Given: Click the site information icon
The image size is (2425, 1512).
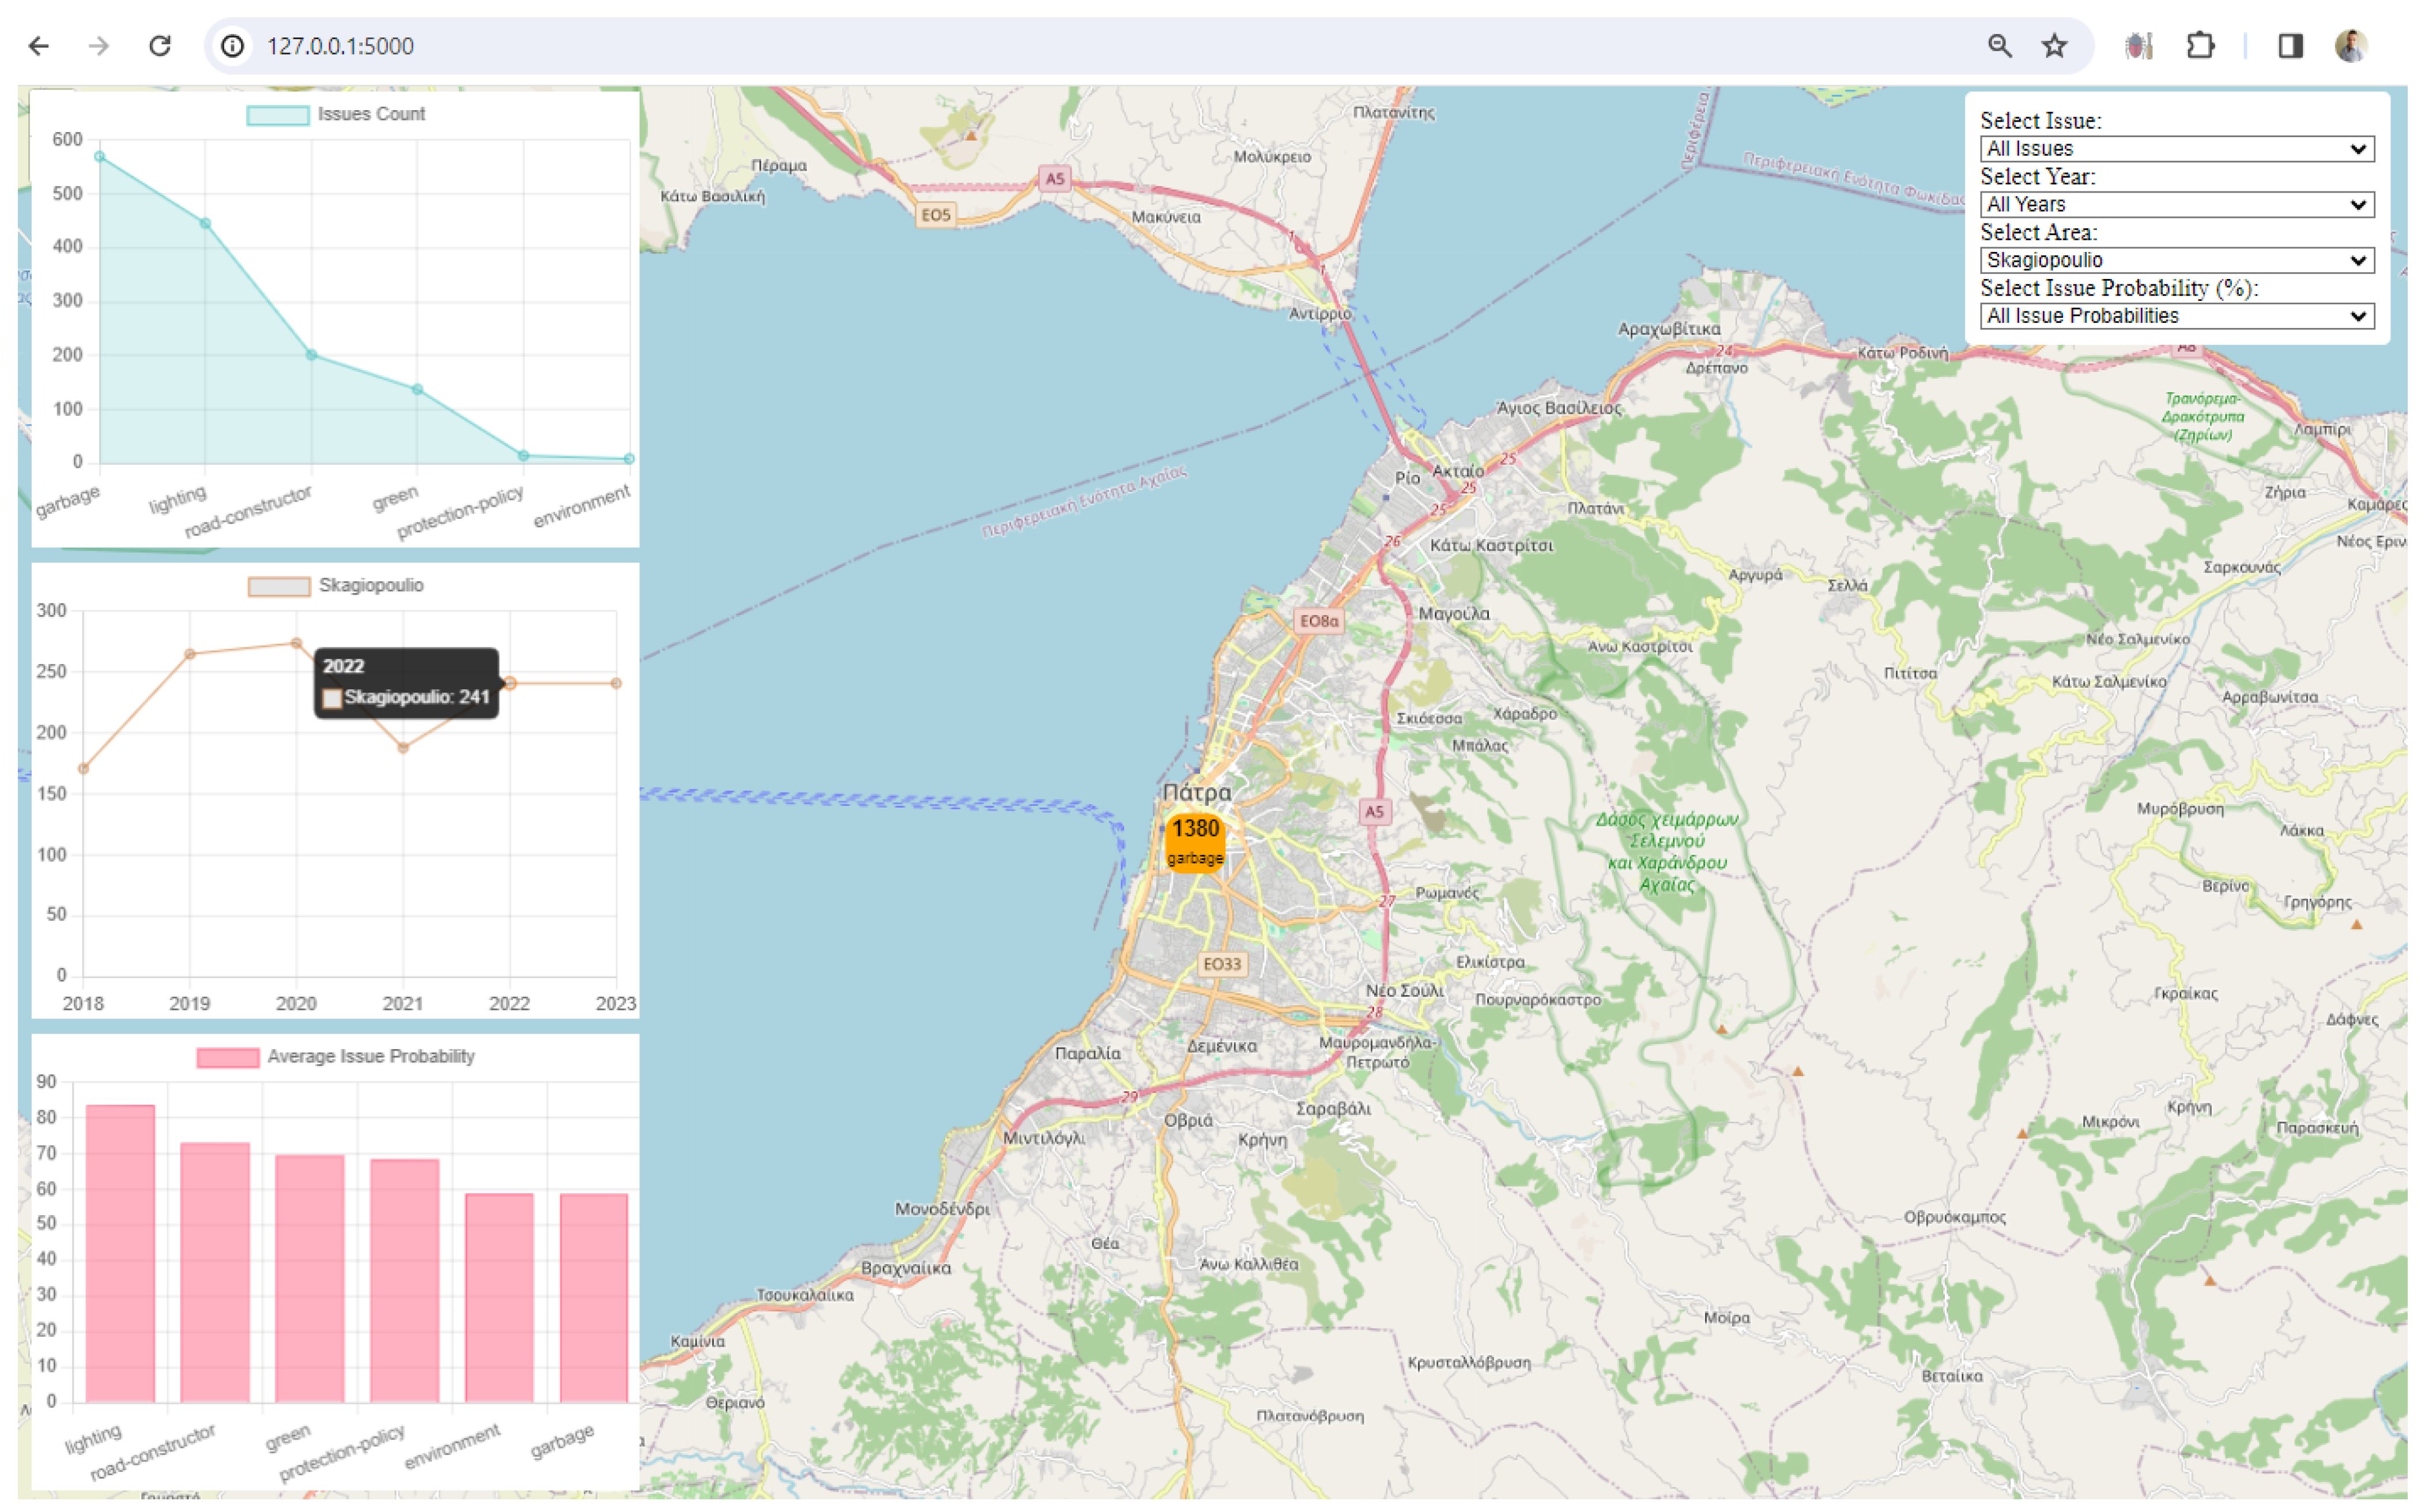Looking at the screenshot, I should point(232,46).
